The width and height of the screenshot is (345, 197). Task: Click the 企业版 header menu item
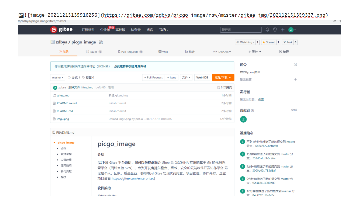105,30
